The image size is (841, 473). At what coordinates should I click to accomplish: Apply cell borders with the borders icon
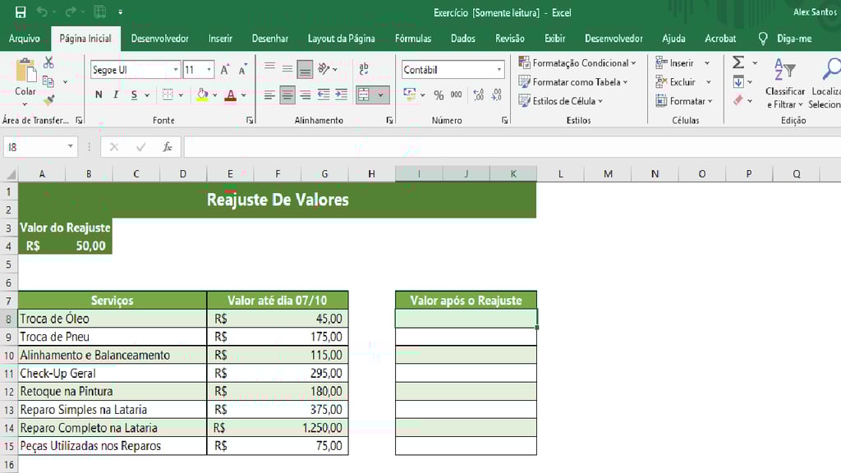[x=168, y=95]
